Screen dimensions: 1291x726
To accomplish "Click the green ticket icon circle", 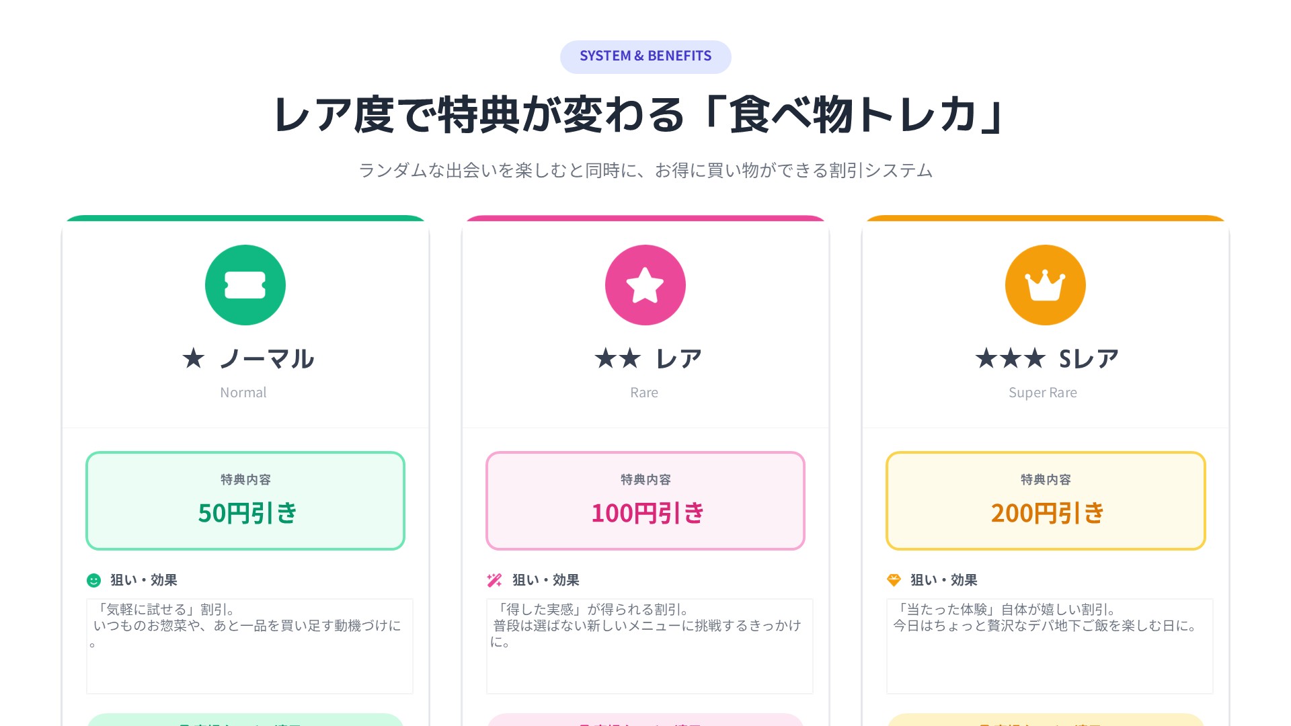I will click(x=245, y=285).
